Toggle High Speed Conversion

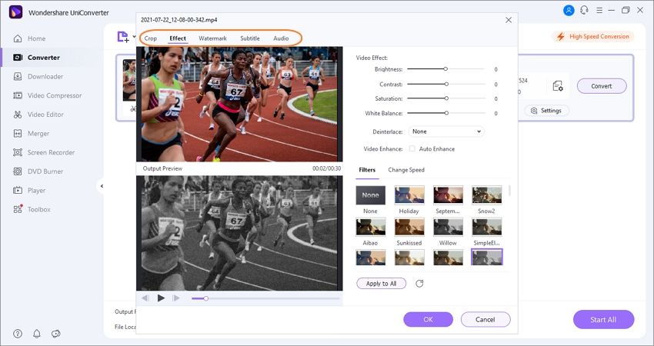point(593,37)
